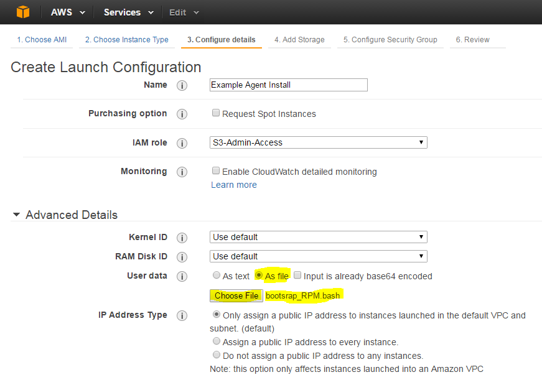Click the IP Address Type info icon
542x385 pixels.
coord(182,315)
